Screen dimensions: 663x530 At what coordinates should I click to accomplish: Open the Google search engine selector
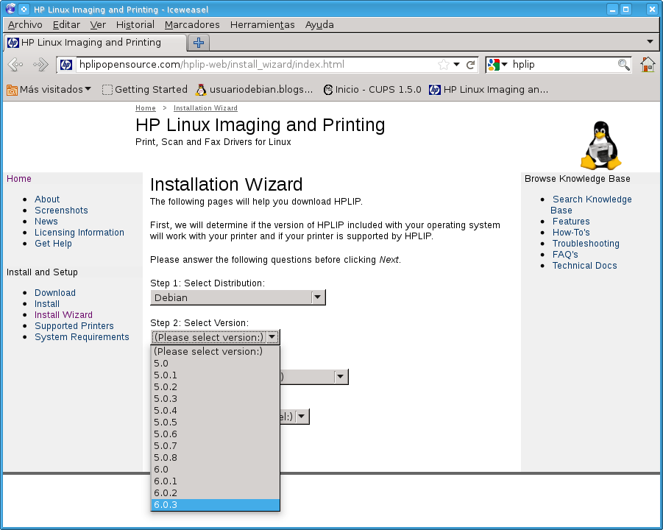tap(497, 64)
